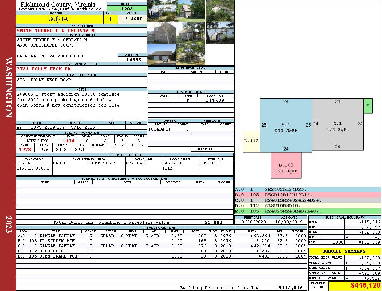Click the PARCEL SUMMARY heading
382x291 pixels.
click(x=345, y=251)
